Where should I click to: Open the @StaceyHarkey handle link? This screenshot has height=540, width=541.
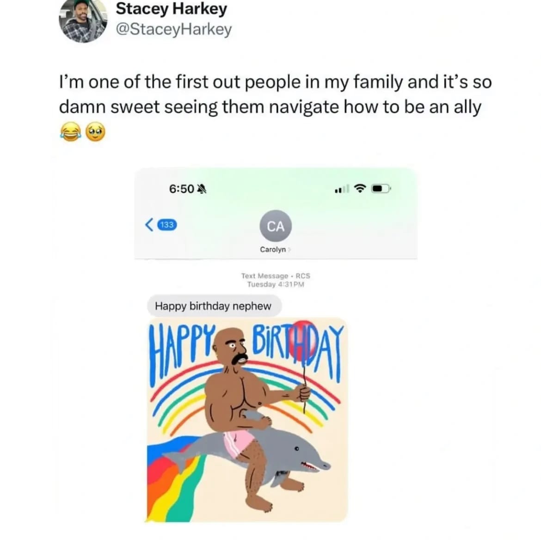[173, 29]
